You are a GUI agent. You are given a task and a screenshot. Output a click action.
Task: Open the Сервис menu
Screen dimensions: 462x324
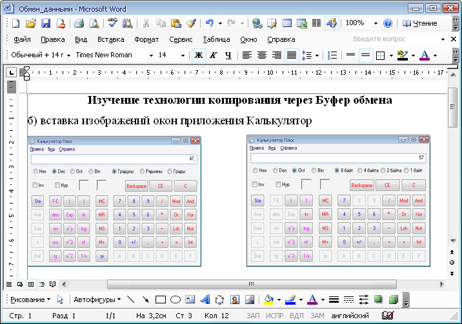tap(181, 39)
